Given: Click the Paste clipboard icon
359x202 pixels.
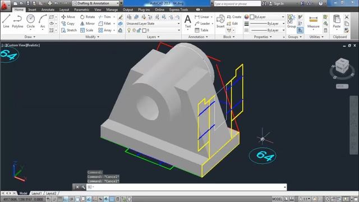Looking at the screenshot, I should pyautogui.click(x=337, y=21).
